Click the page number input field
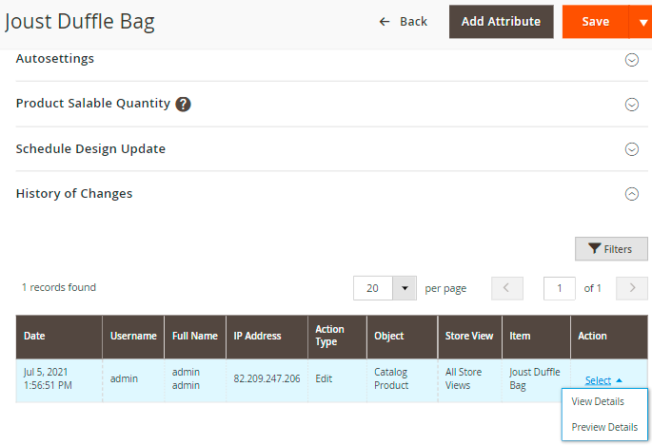The image size is (652, 445). tap(559, 288)
